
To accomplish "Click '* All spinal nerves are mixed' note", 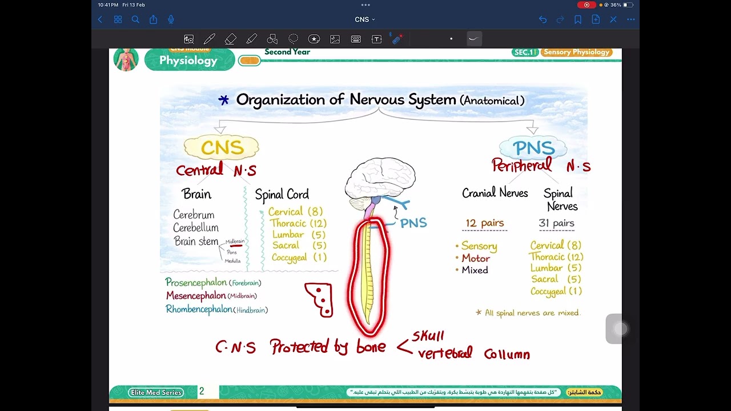I will pos(528,313).
